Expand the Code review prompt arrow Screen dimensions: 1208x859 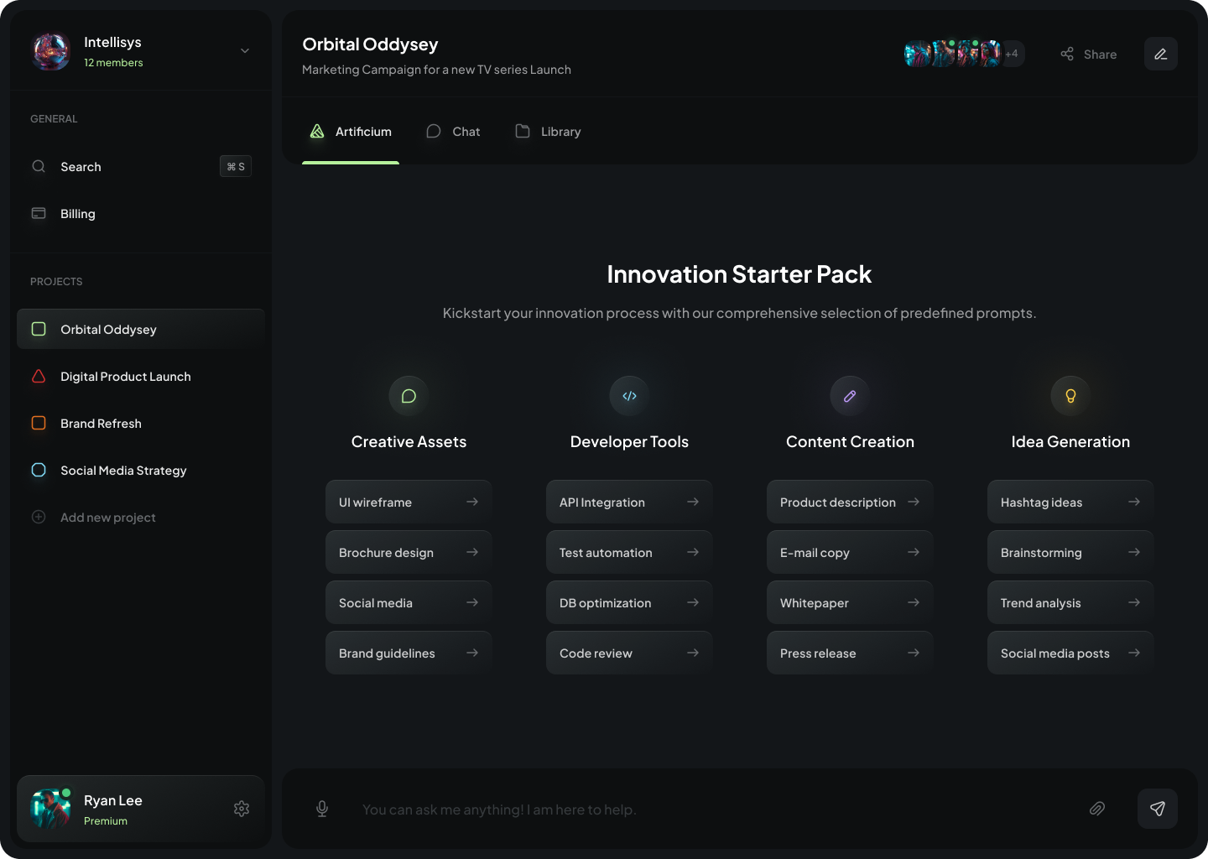click(693, 653)
